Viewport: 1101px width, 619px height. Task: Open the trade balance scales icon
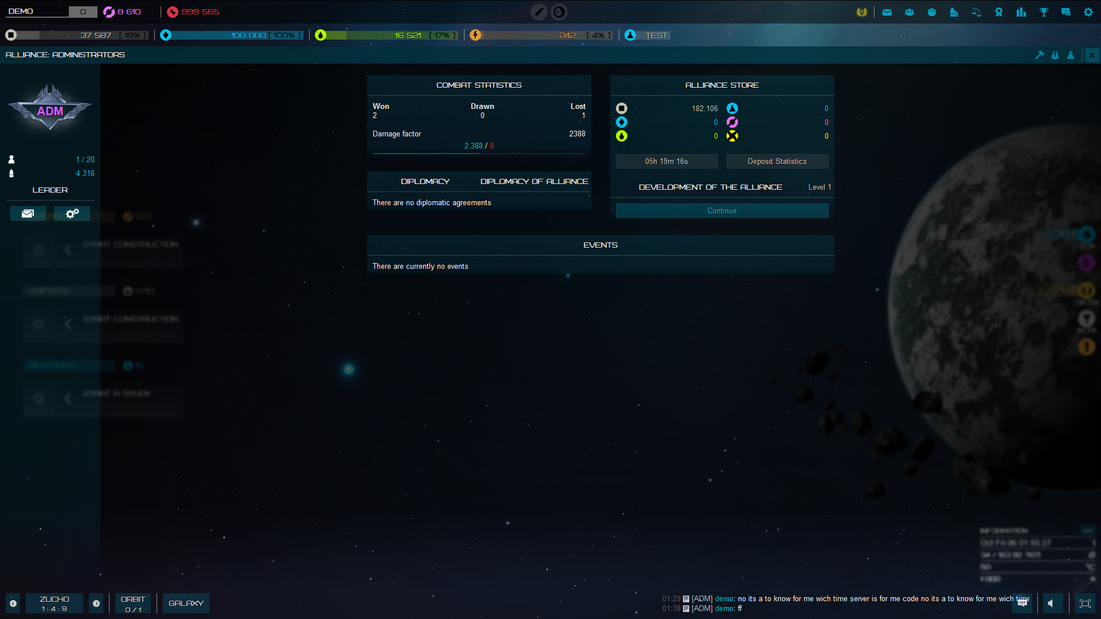tap(977, 12)
